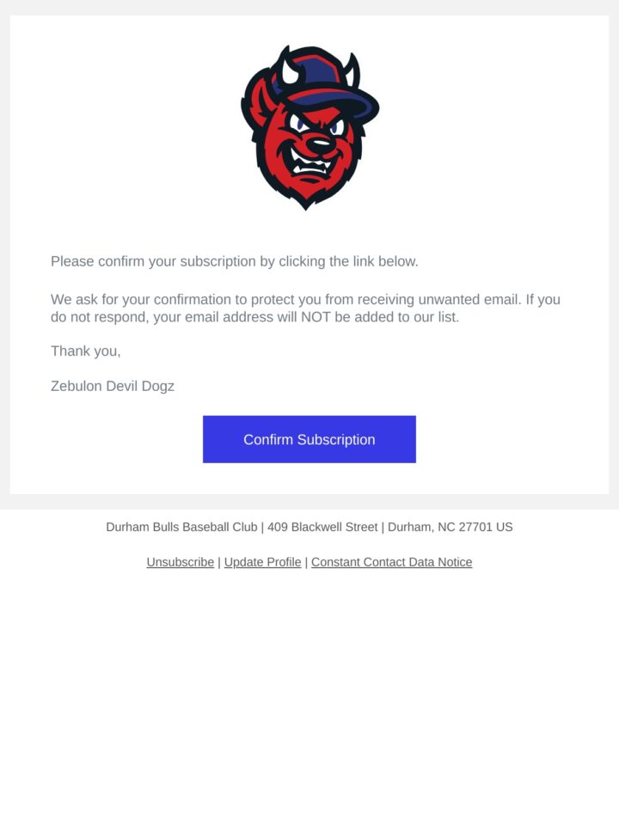Open the Constant Contact Data Notice link
619x825 pixels.
tap(392, 562)
